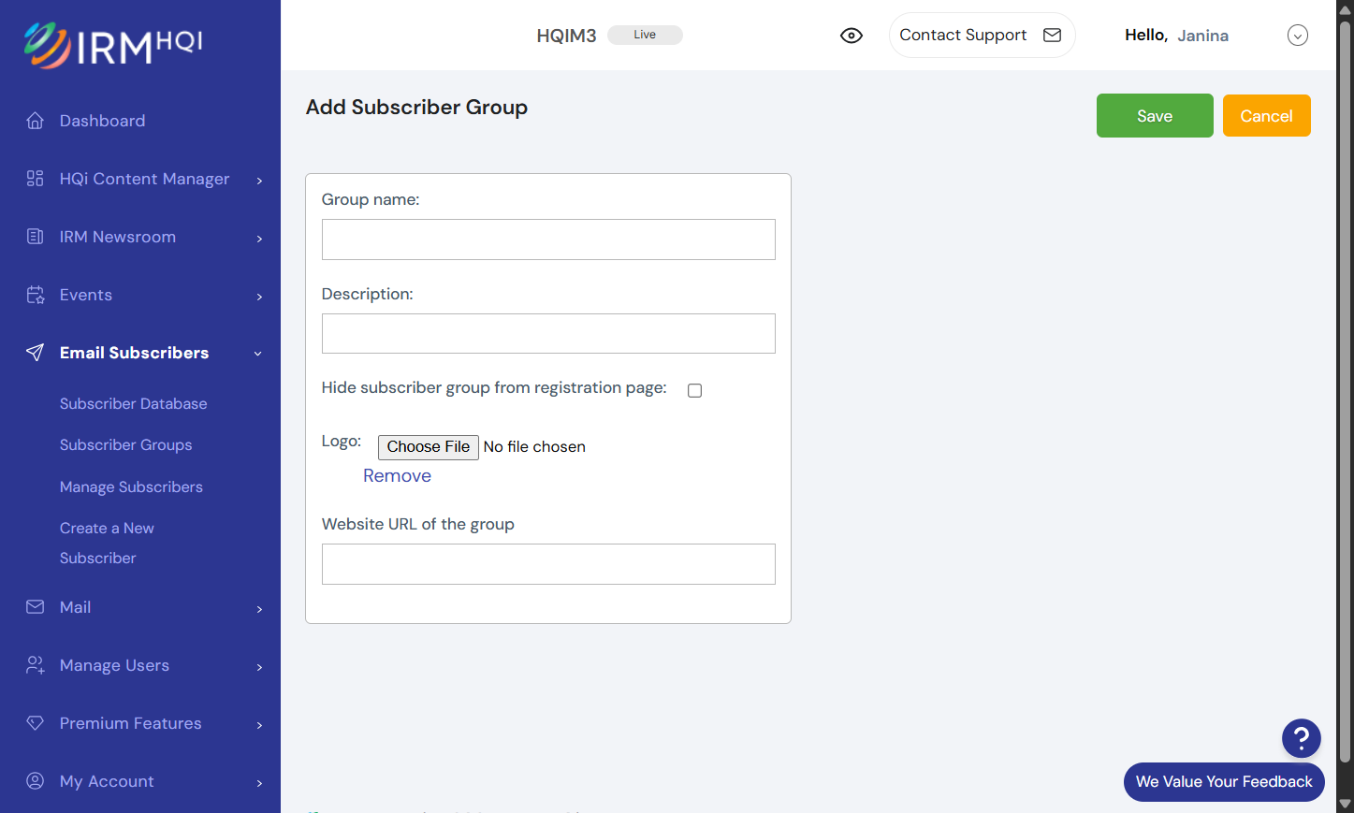1354x813 pixels.
Task: Click the HQIM3 site name
Action: click(566, 36)
